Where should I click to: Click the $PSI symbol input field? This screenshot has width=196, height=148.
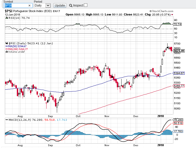[18, 6]
